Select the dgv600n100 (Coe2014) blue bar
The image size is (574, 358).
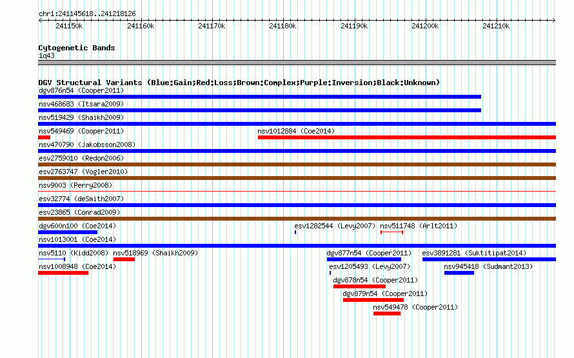[x=68, y=232]
